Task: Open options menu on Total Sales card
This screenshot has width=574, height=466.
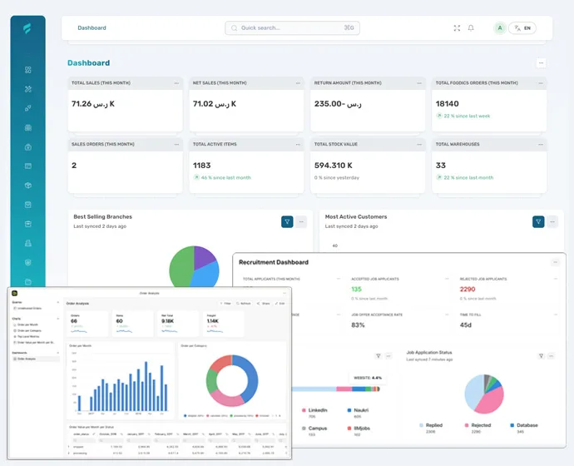Action: click(176, 83)
